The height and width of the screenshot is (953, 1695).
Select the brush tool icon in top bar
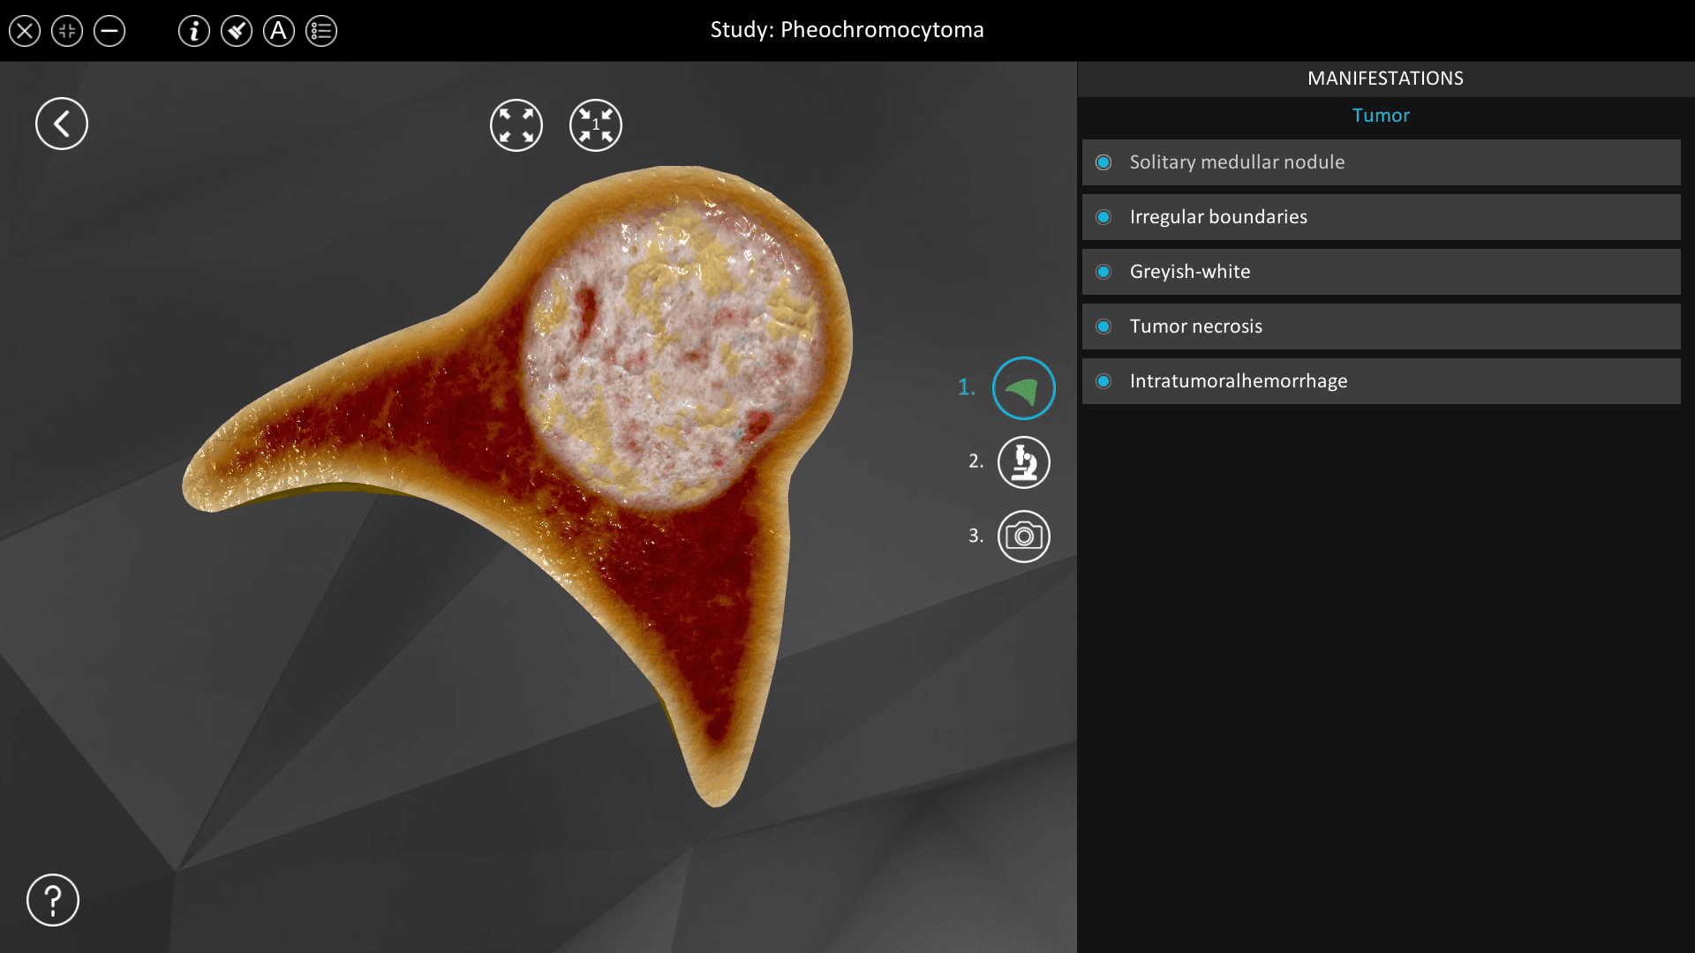coord(237,31)
